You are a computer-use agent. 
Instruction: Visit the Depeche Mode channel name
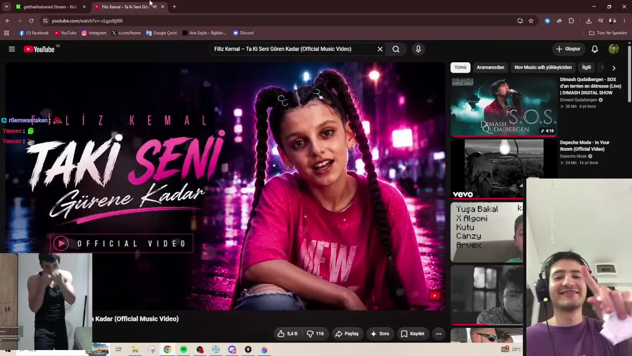[x=573, y=156]
